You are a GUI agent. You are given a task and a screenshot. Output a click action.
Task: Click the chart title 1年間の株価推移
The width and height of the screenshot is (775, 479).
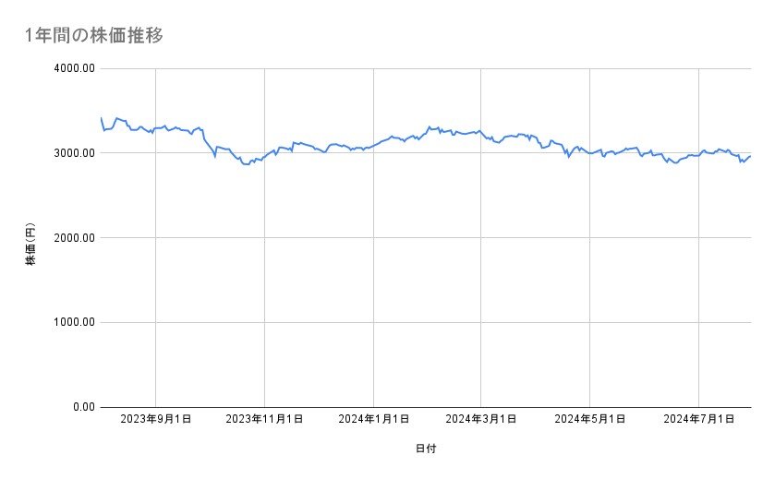(x=95, y=35)
